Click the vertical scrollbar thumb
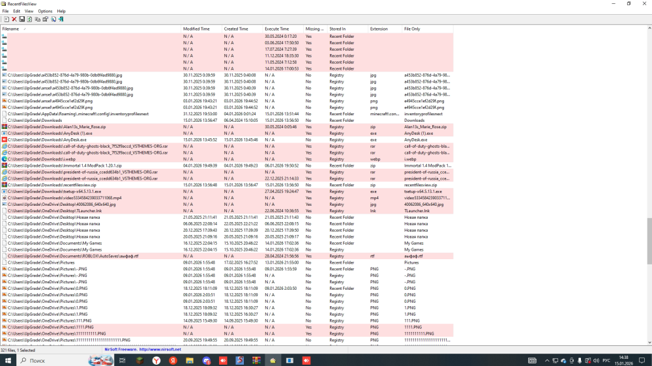Screen dimensions: 652x366 click(649, 241)
